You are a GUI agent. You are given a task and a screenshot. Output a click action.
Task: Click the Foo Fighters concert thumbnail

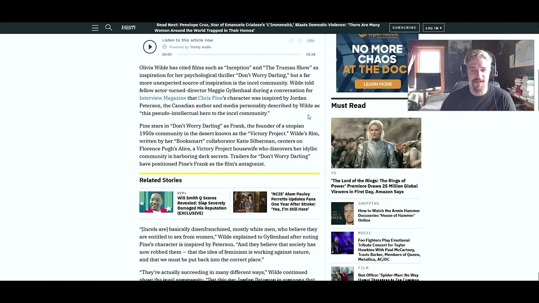pos(342,243)
